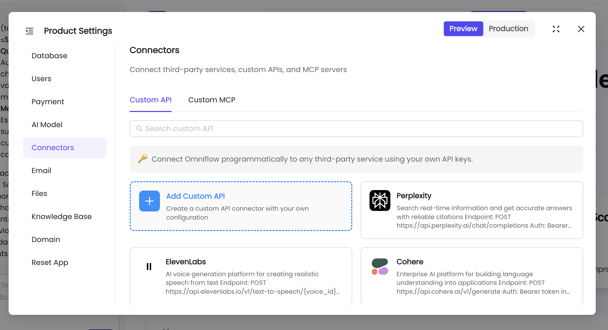
Task: Open Knowledge Base settings
Action: coord(62,217)
